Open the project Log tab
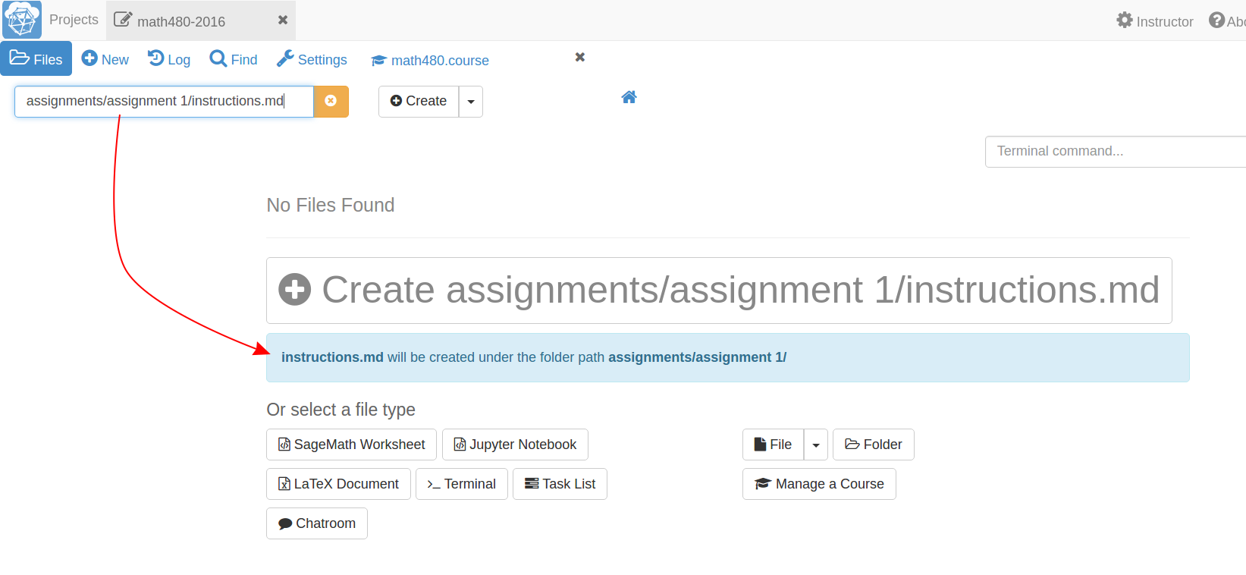 [169, 59]
